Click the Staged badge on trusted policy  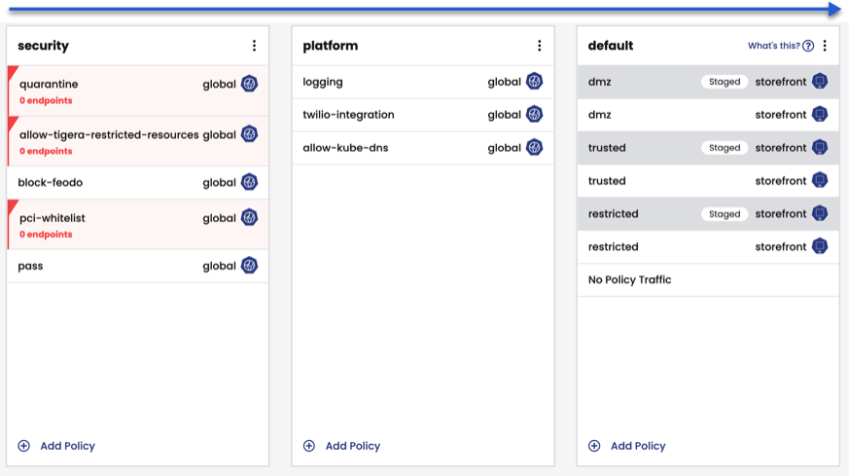click(725, 148)
